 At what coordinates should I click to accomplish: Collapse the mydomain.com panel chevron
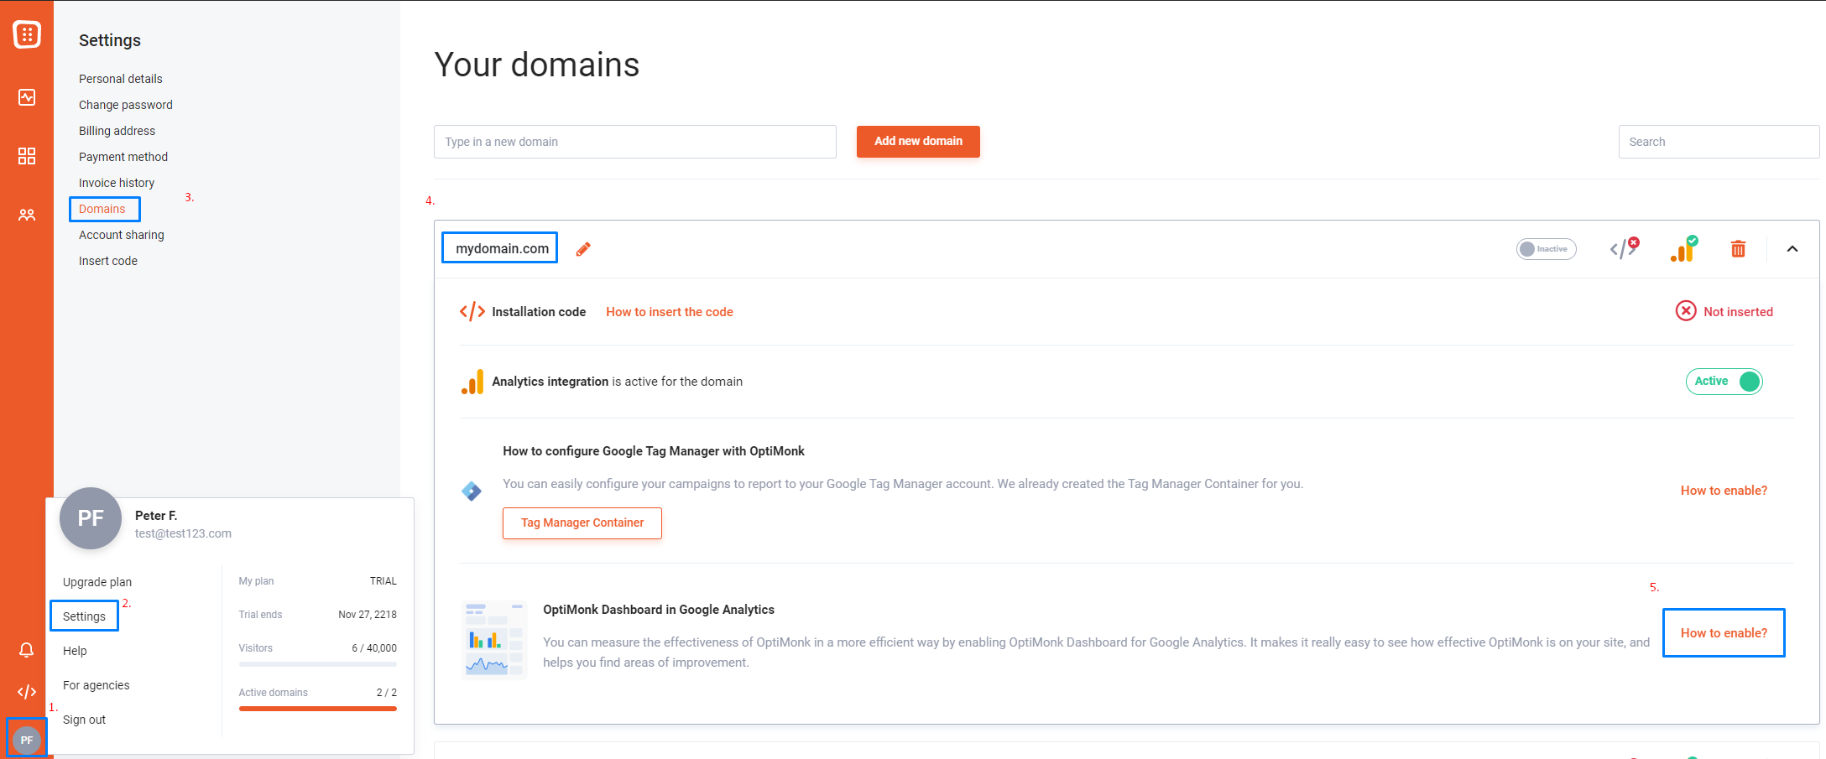coord(1792,249)
